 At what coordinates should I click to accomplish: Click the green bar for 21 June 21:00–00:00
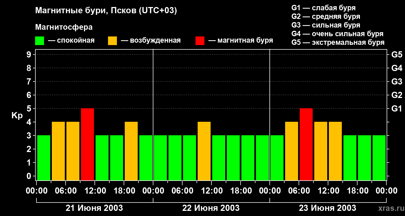[x=146, y=158]
